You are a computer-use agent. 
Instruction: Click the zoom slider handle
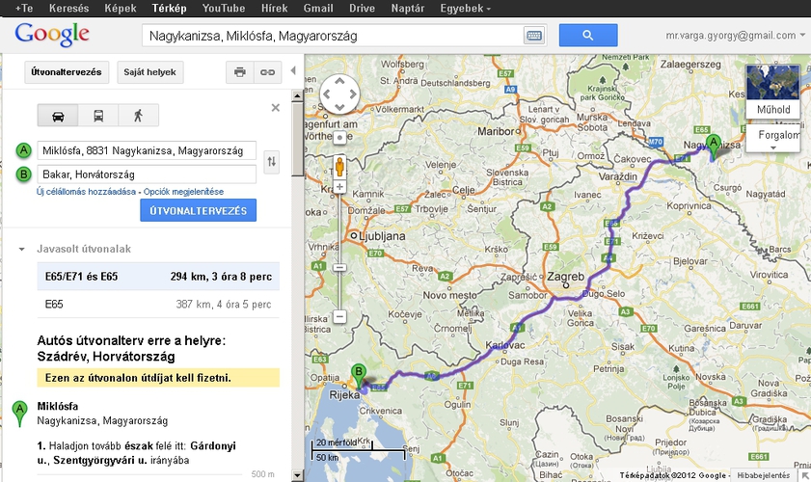pos(339,267)
